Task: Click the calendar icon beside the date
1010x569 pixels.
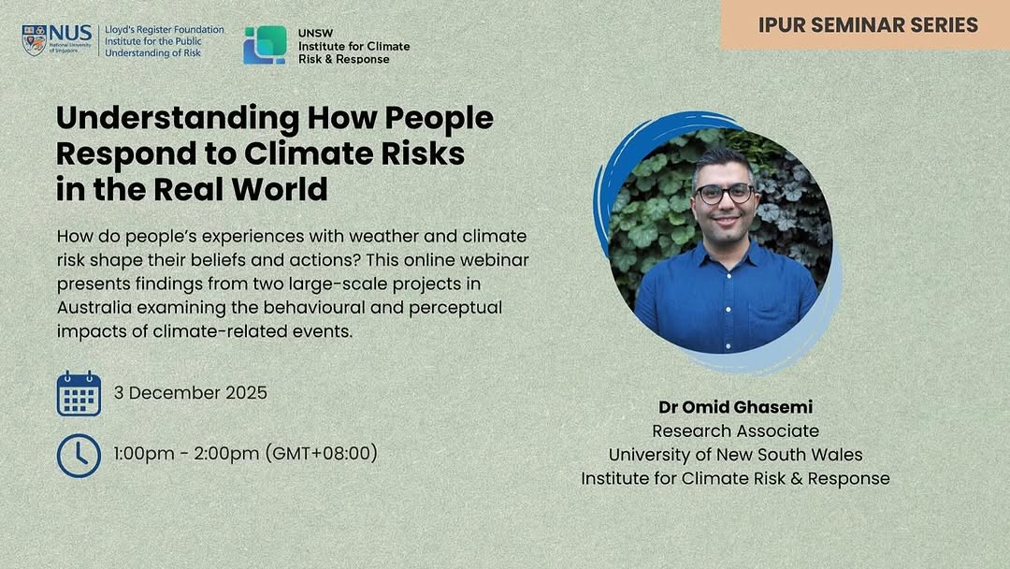Action: coord(79,393)
